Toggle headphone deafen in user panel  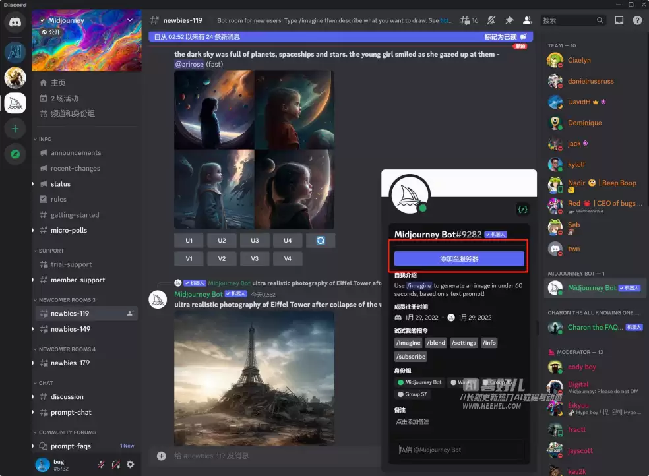coord(116,464)
